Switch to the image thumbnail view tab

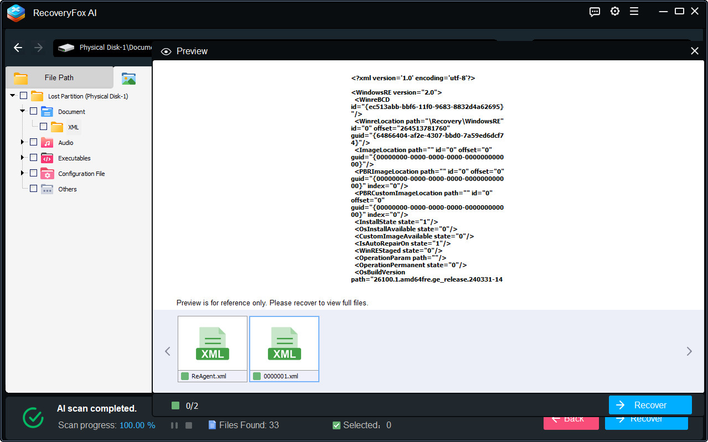[128, 79]
